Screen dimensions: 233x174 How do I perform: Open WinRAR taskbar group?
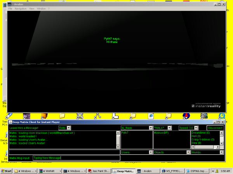coord(50,171)
